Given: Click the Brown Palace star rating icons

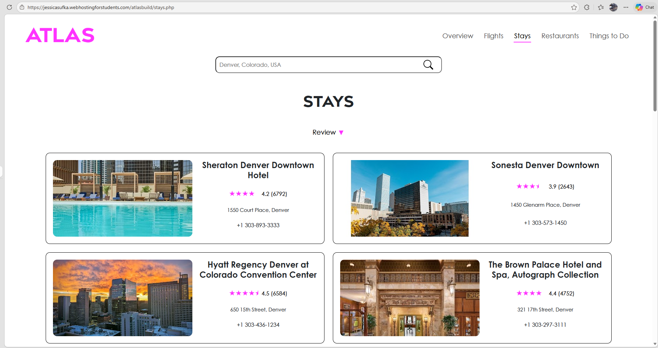Looking at the screenshot, I should pyautogui.click(x=529, y=293).
